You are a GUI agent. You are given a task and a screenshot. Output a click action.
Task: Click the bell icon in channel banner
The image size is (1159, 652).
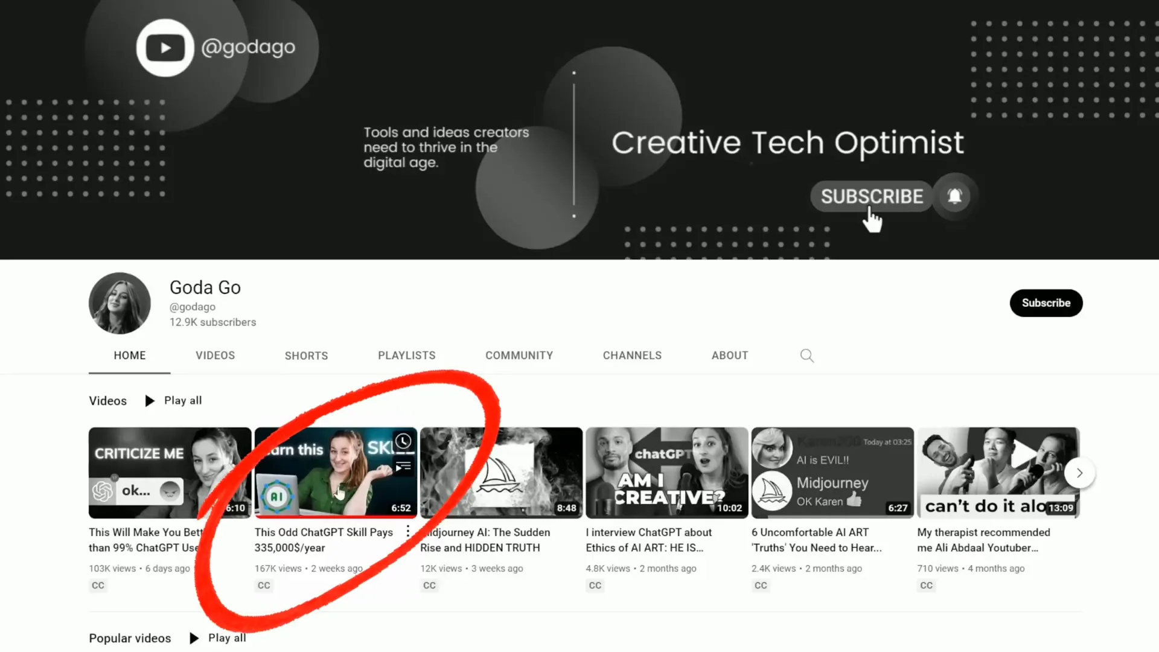[x=954, y=196]
